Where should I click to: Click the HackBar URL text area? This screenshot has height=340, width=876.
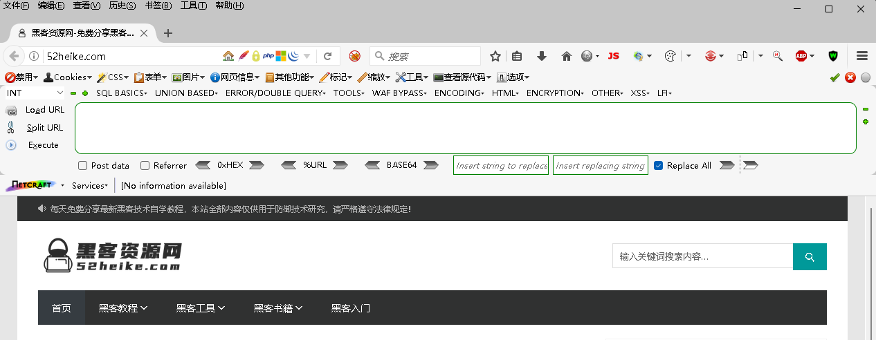(x=466, y=128)
